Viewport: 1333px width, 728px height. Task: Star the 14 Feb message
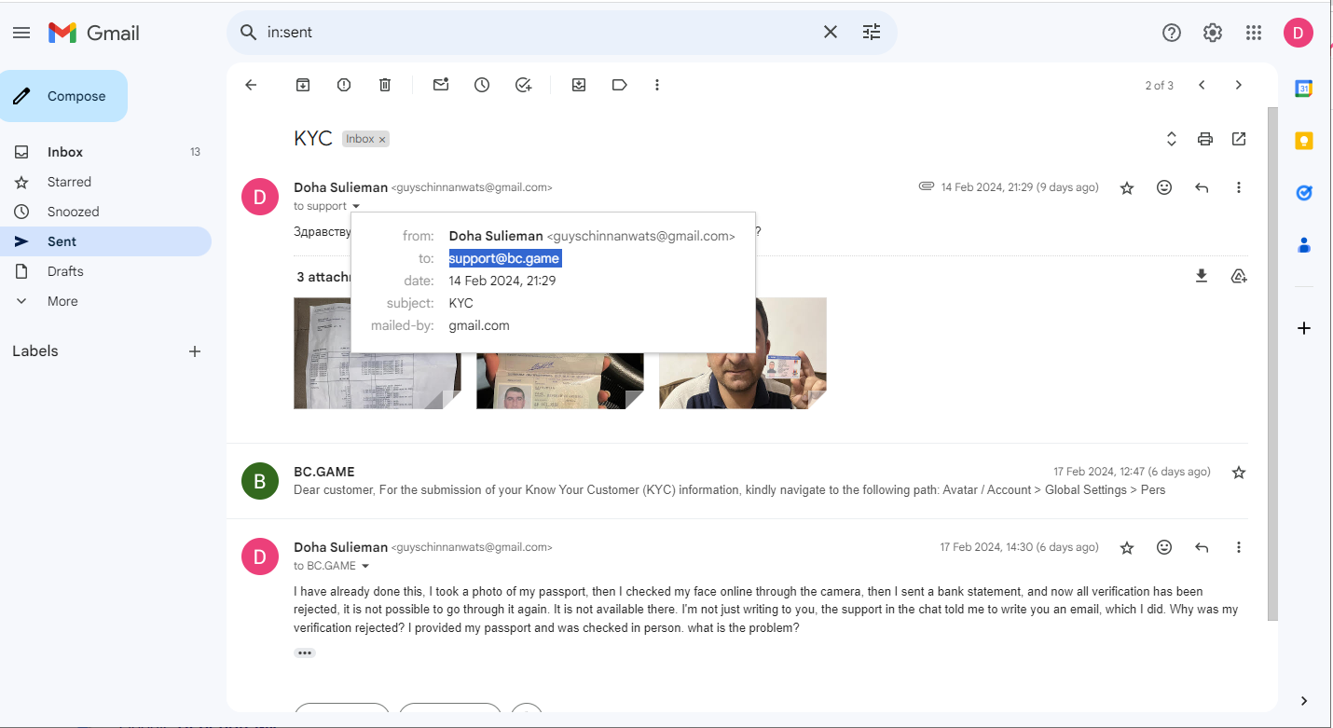(1127, 187)
